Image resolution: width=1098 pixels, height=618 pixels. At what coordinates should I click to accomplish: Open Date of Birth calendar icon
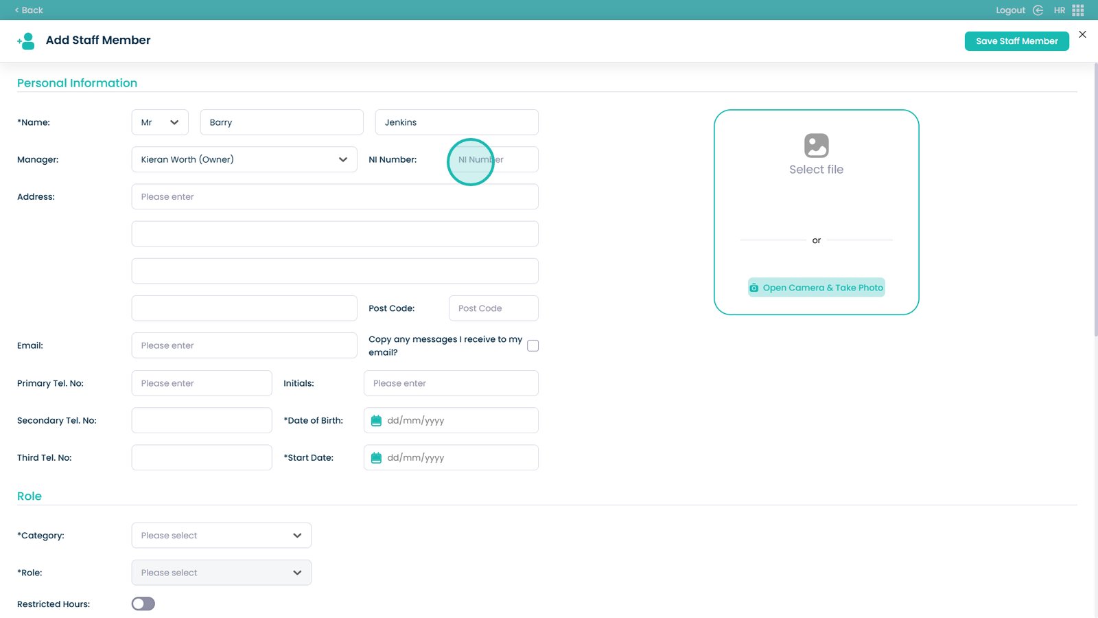[x=376, y=421]
